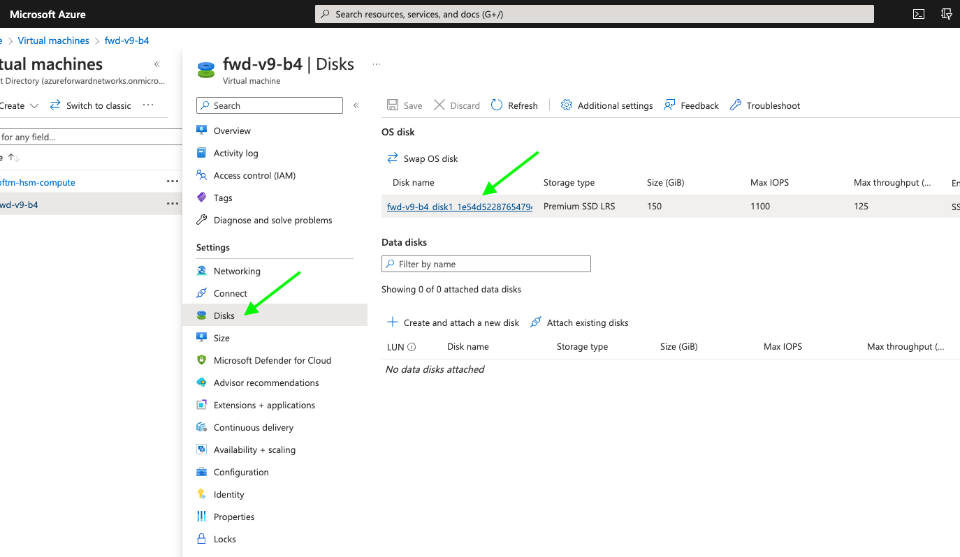Screen dimensions: 960x557
Task: Open Networking settings menu item
Action: click(x=237, y=271)
